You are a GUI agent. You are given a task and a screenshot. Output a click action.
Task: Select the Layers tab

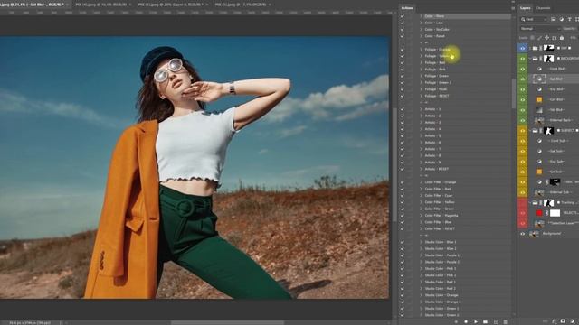pyautogui.click(x=525, y=8)
